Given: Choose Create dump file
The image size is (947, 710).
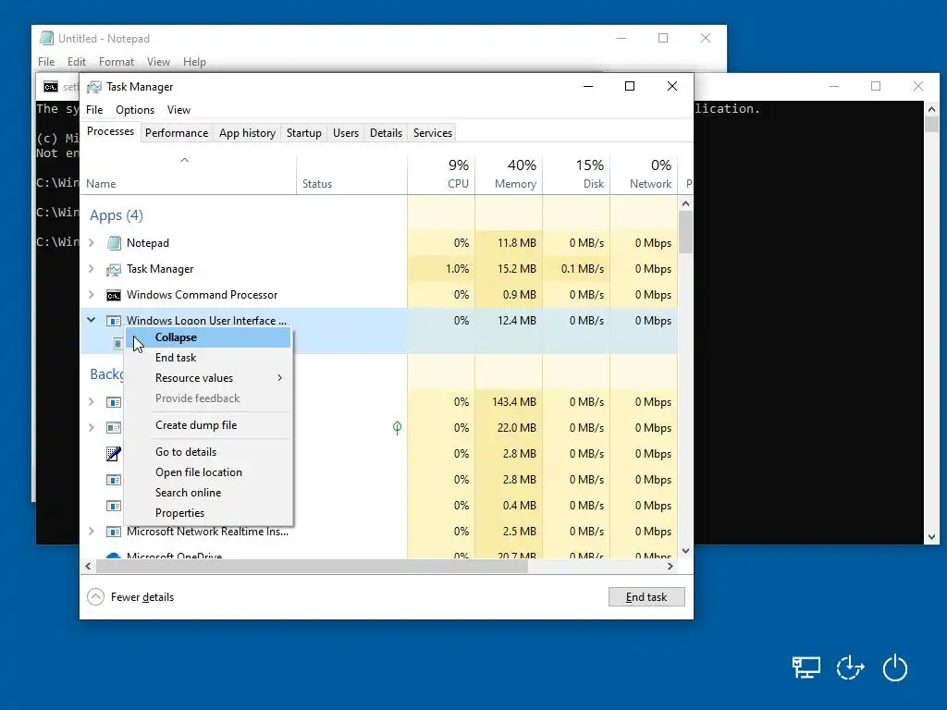Looking at the screenshot, I should [x=208, y=425].
